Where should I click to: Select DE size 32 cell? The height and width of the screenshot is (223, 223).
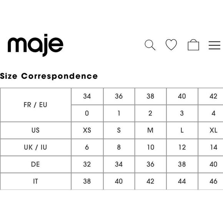(87, 164)
